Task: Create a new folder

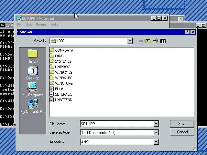Action: pyautogui.click(x=156, y=41)
